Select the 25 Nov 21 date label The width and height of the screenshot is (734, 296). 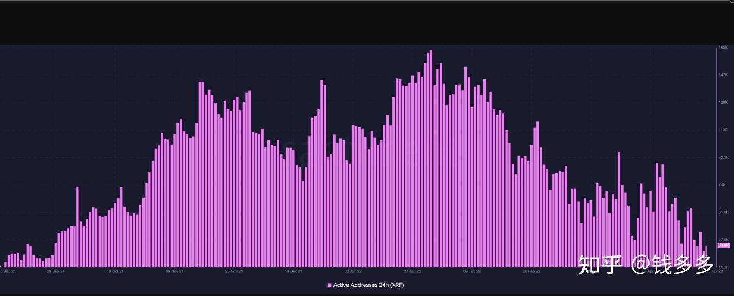click(234, 271)
